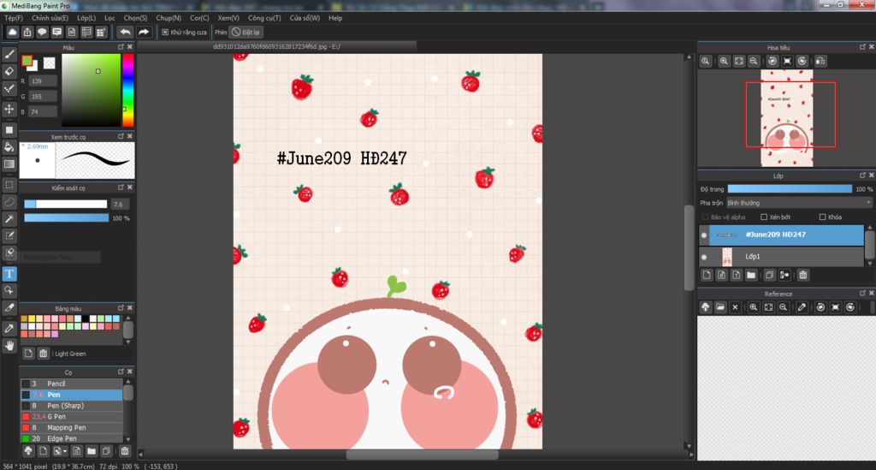Click the cloud save icon

click(12, 32)
